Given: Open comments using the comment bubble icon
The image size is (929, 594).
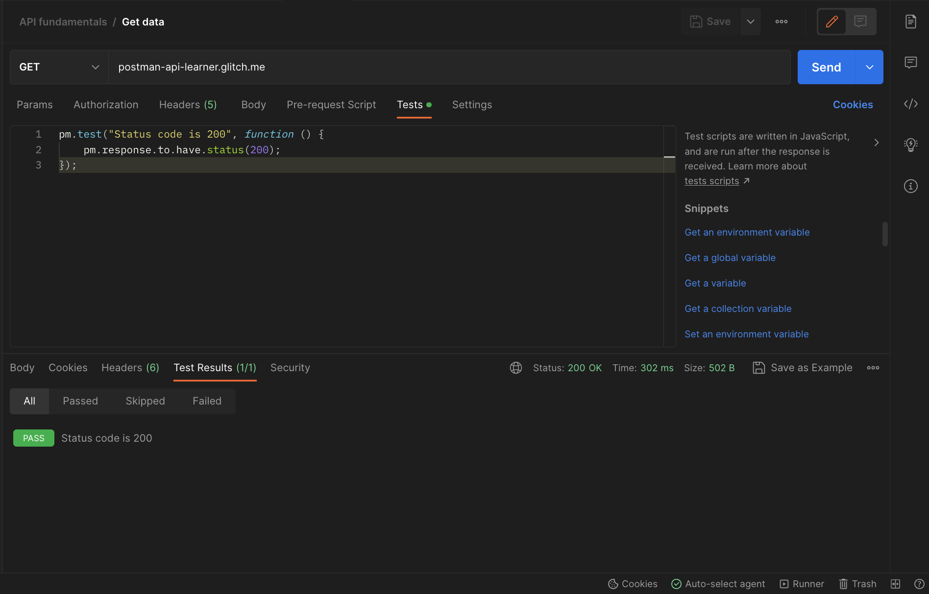Looking at the screenshot, I should [910, 62].
